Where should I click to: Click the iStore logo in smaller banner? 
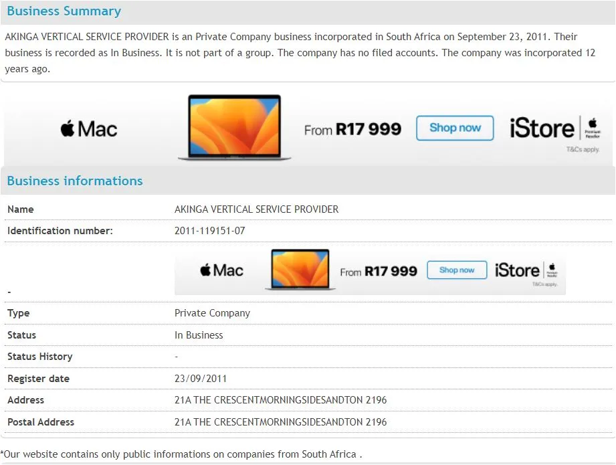click(x=517, y=270)
